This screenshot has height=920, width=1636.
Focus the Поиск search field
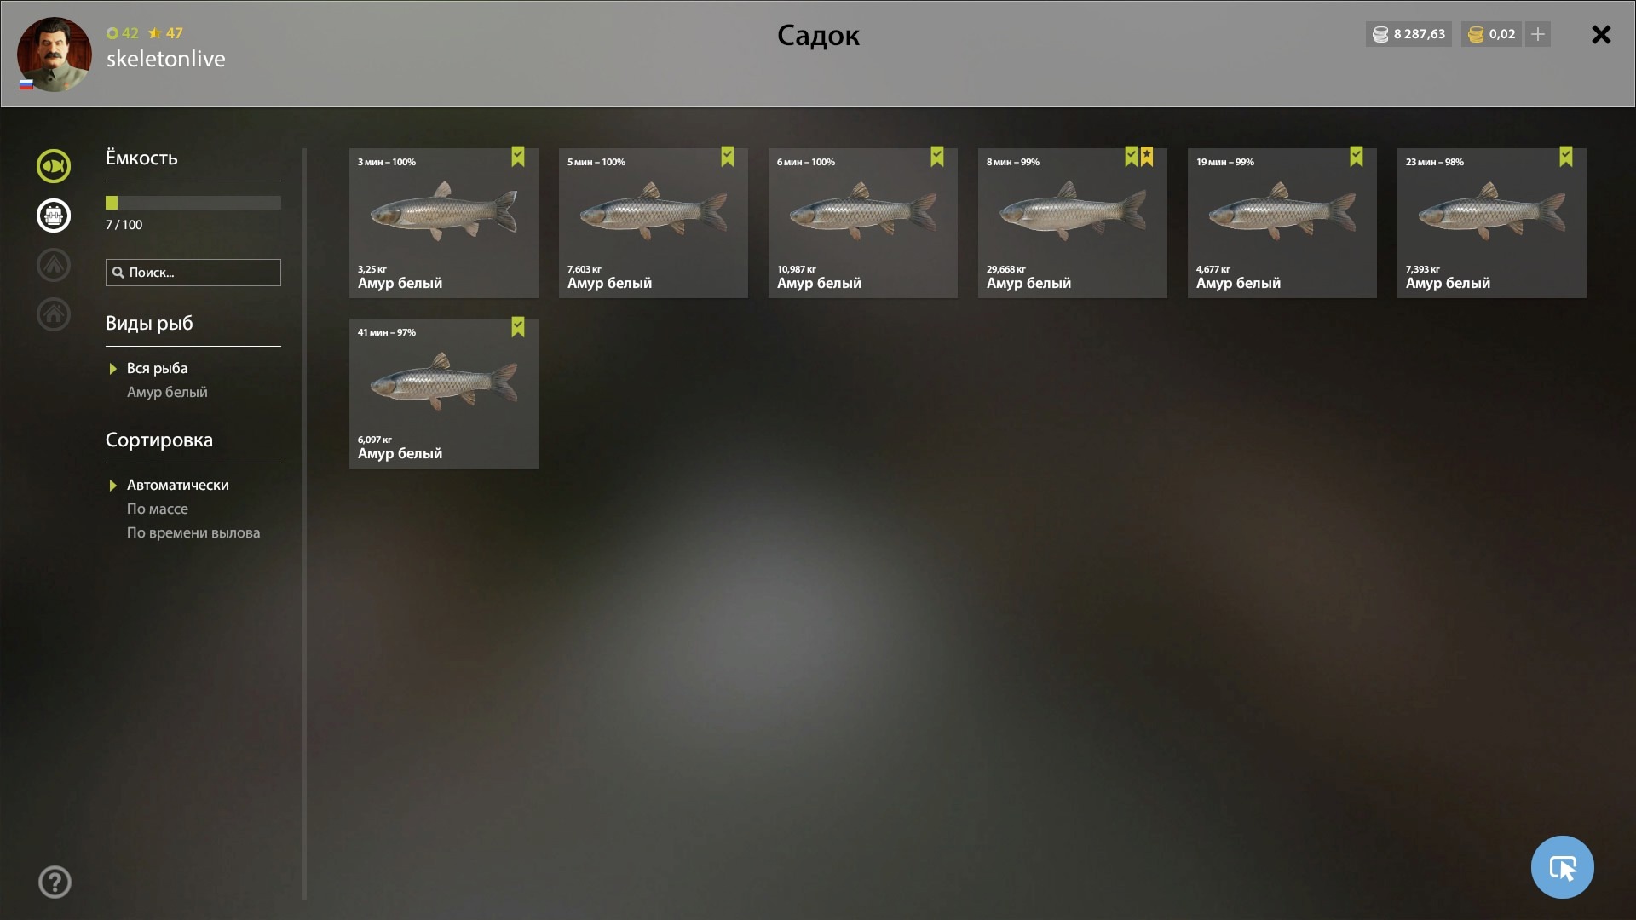[x=193, y=273]
